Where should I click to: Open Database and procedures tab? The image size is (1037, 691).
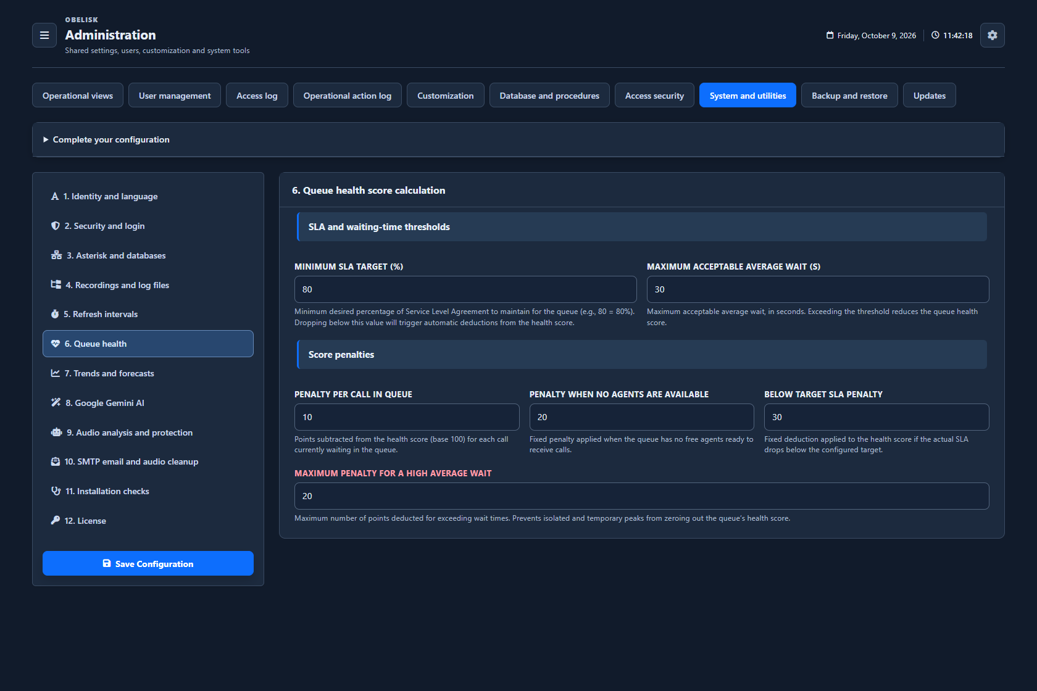pyautogui.click(x=549, y=96)
